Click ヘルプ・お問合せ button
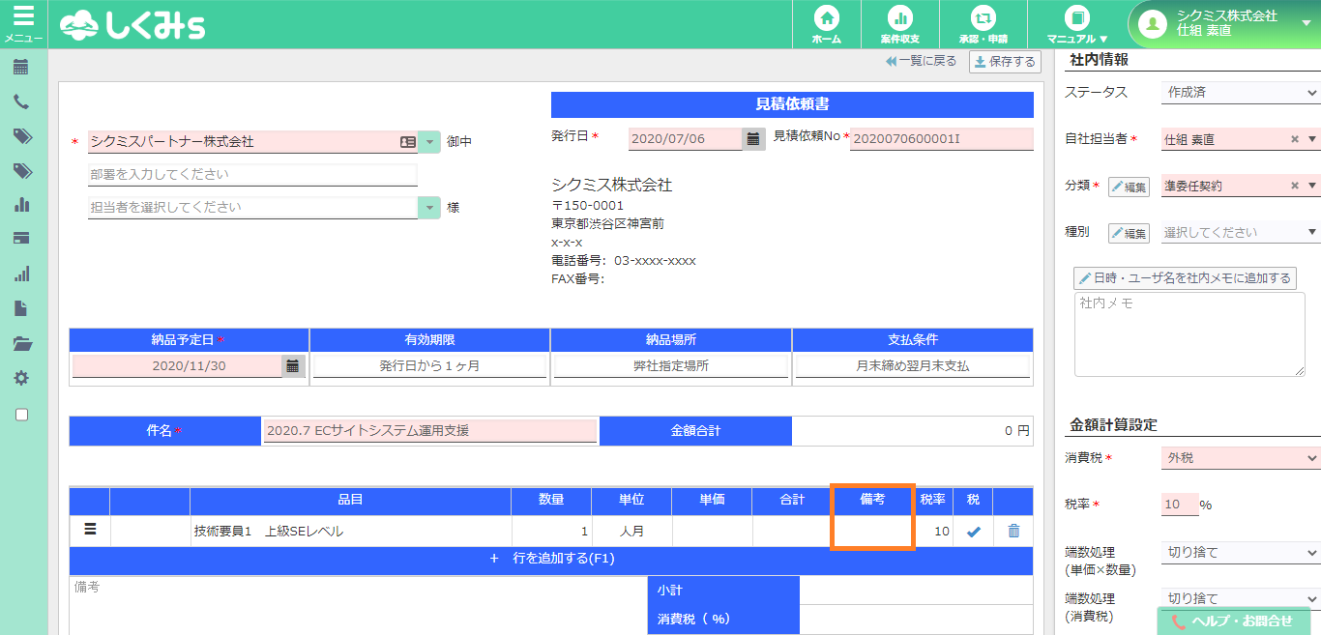This screenshot has width=1321, height=635. pyautogui.click(x=1233, y=621)
